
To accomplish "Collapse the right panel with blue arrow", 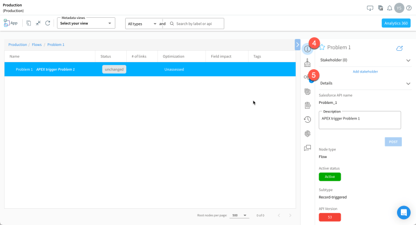I will [x=297, y=44].
